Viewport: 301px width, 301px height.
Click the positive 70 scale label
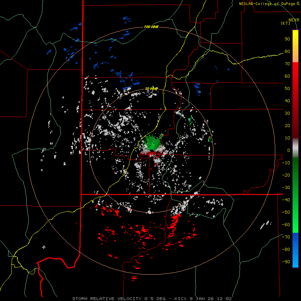[x=287, y=64]
